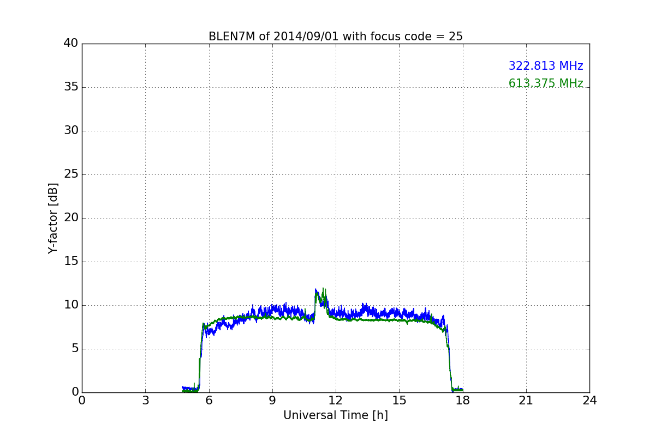Click the x-axis tick label '21'
The width and height of the screenshot is (655, 436).
pos(526,401)
